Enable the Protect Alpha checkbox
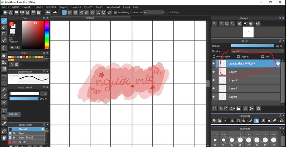 [214, 57]
